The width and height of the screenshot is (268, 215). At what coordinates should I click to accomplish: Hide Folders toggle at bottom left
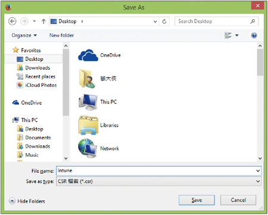click(x=27, y=201)
